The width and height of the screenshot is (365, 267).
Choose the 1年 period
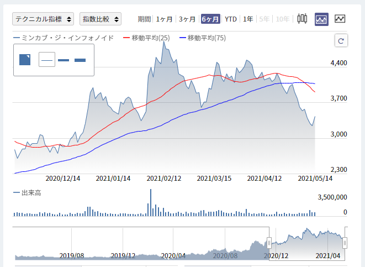point(248,19)
